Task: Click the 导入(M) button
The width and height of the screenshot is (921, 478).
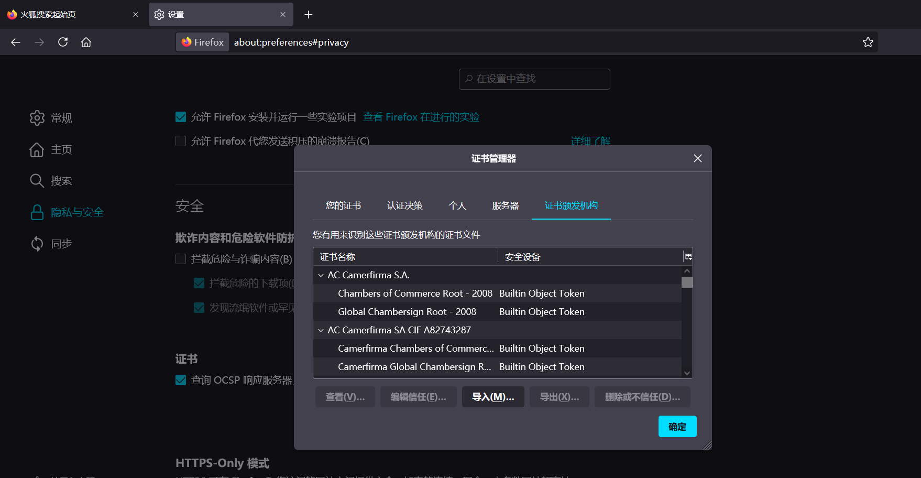Action: point(492,397)
